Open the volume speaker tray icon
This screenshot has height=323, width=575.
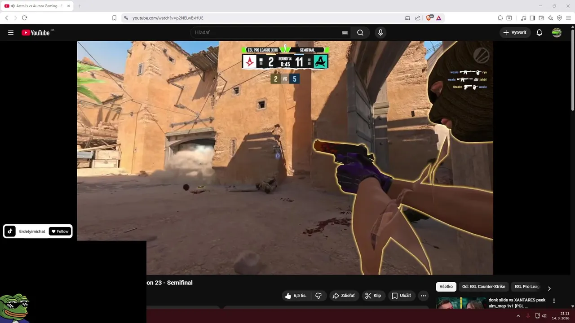pos(544,316)
